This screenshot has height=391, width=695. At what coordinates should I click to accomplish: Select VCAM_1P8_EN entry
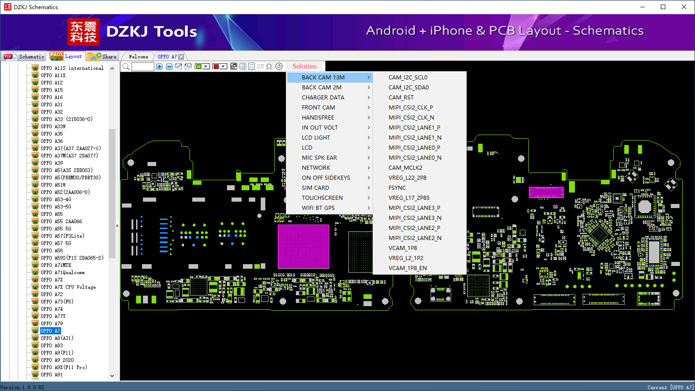[420, 268]
